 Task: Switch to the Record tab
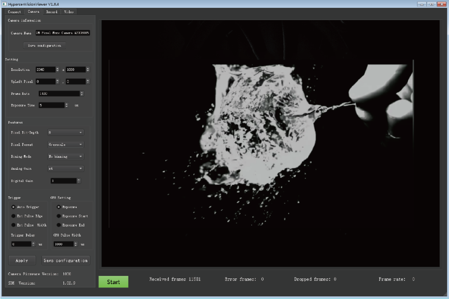coord(51,12)
